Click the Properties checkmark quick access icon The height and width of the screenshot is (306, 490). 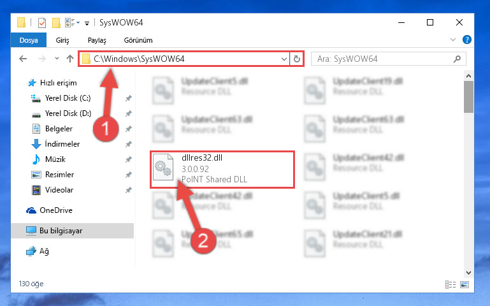click(42, 23)
